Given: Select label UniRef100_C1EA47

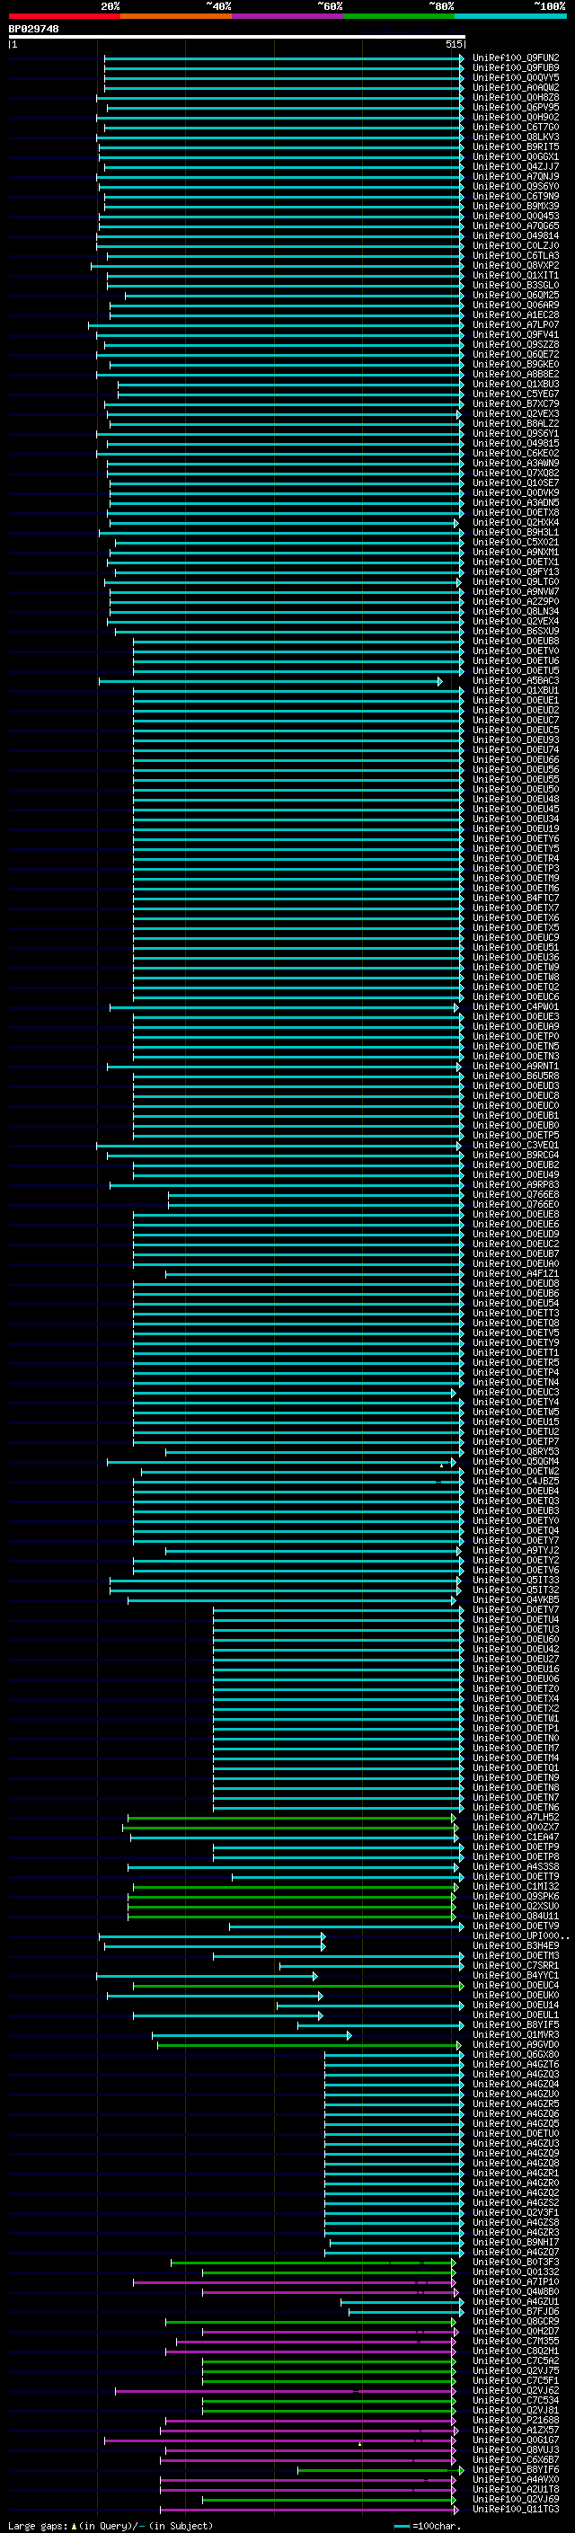Looking at the screenshot, I should [515, 1837].
